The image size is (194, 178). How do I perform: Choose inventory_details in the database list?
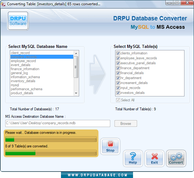[x=42, y=81]
